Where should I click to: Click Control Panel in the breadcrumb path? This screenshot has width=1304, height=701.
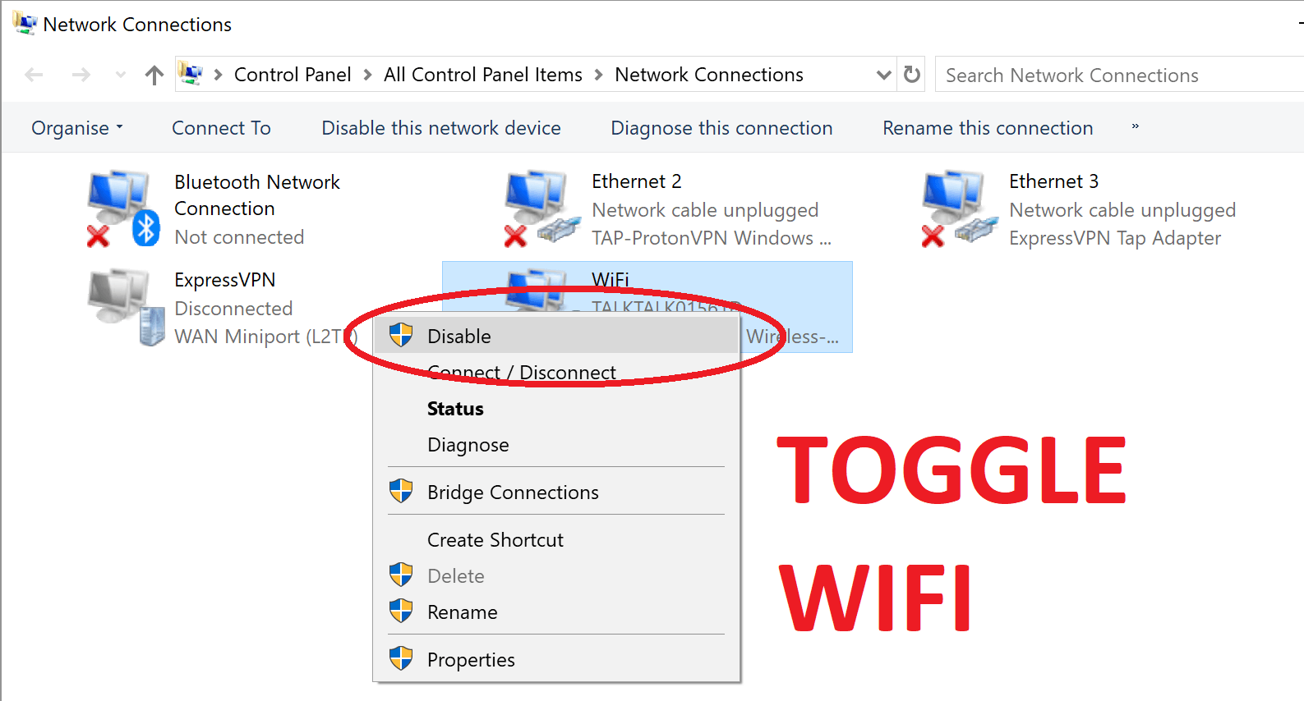pyautogui.click(x=293, y=75)
